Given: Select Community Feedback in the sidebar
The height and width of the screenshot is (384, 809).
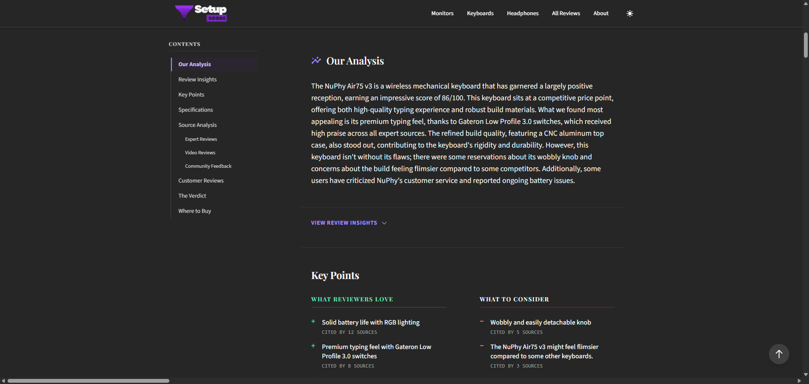Looking at the screenshot, I should click(x=208, y=166).
